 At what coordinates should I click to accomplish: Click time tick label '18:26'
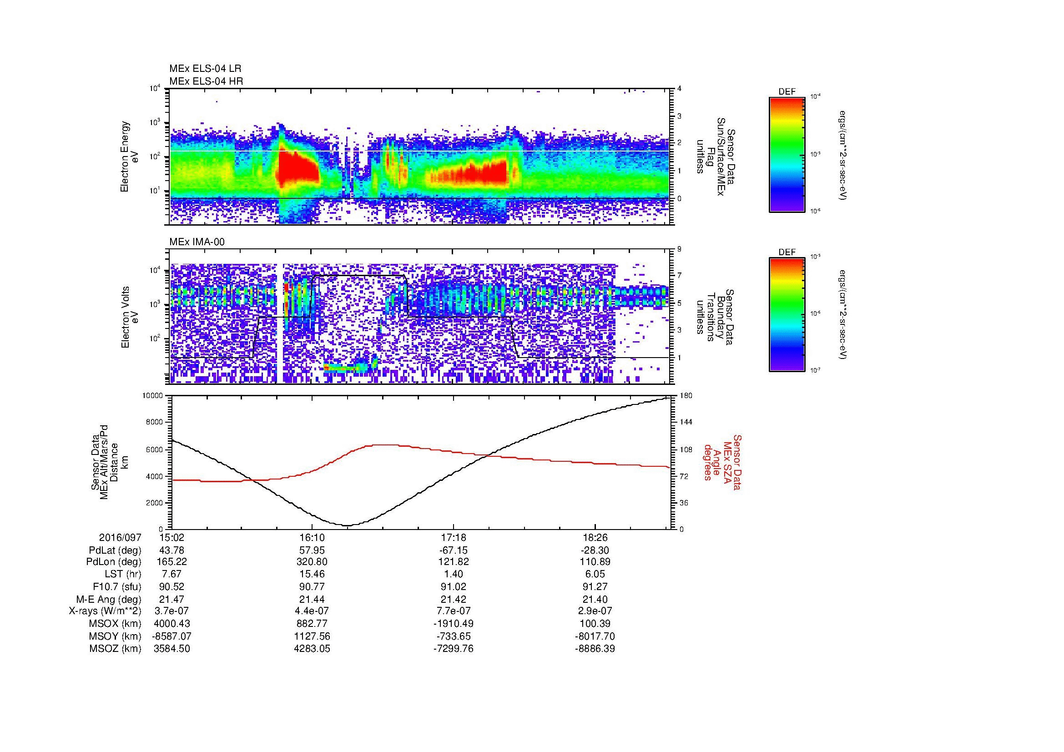pos(595,538)
